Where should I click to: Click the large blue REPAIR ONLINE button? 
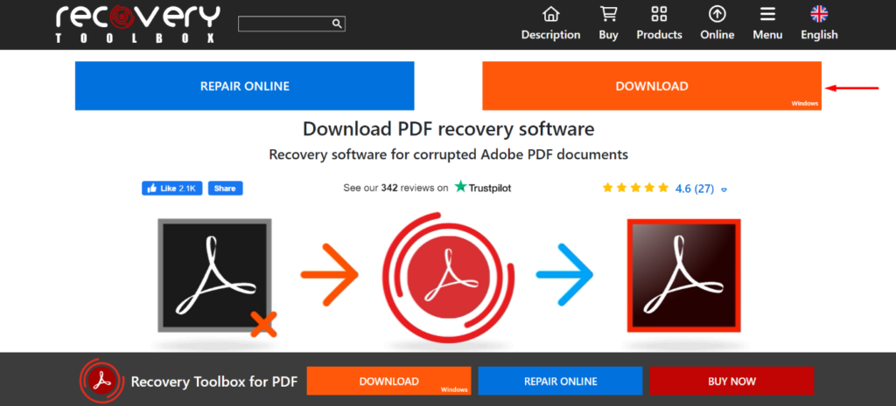tap(245, 86)
